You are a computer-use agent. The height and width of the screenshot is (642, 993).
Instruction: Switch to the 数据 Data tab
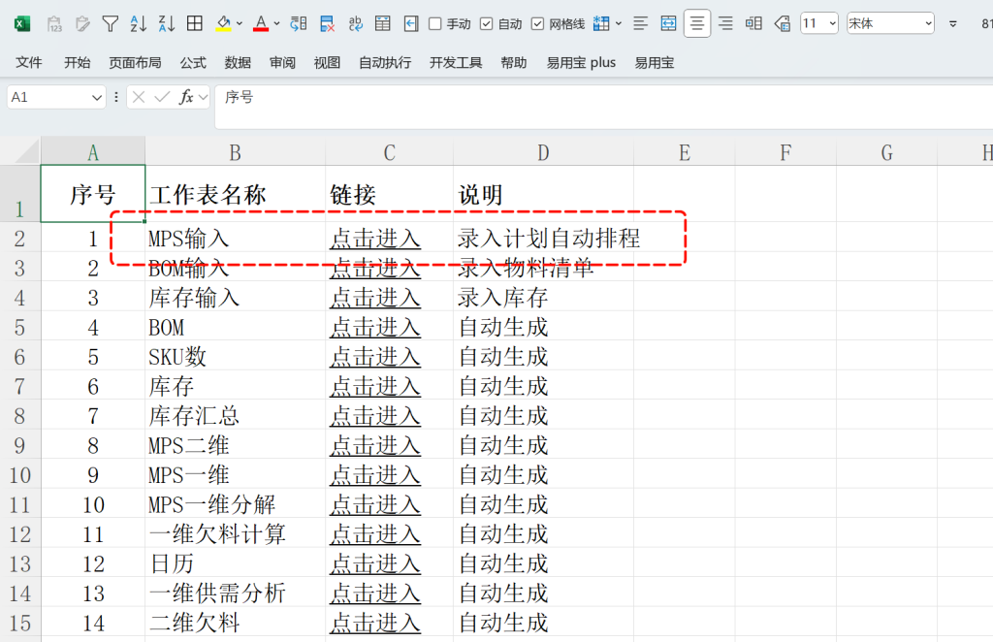pyautogui.click(x=238, y=63)
